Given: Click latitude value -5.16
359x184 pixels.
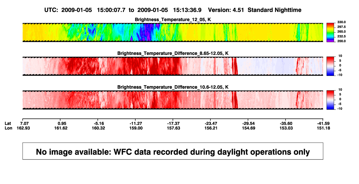Looking at the screenshot, I should pyautogui.click(x=99, y=123).
